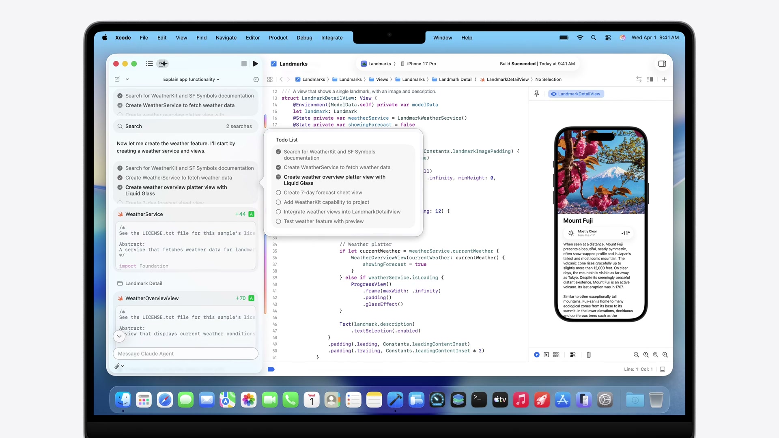This screenshot has height=438, width=779.
Task: Click No Selection in the breadcrumb
Action: (x=548, y=79)
